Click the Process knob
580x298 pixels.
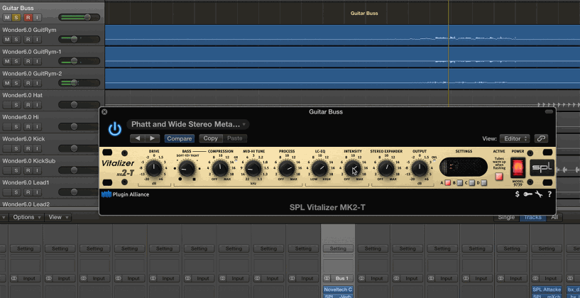[x=286, y=169]
